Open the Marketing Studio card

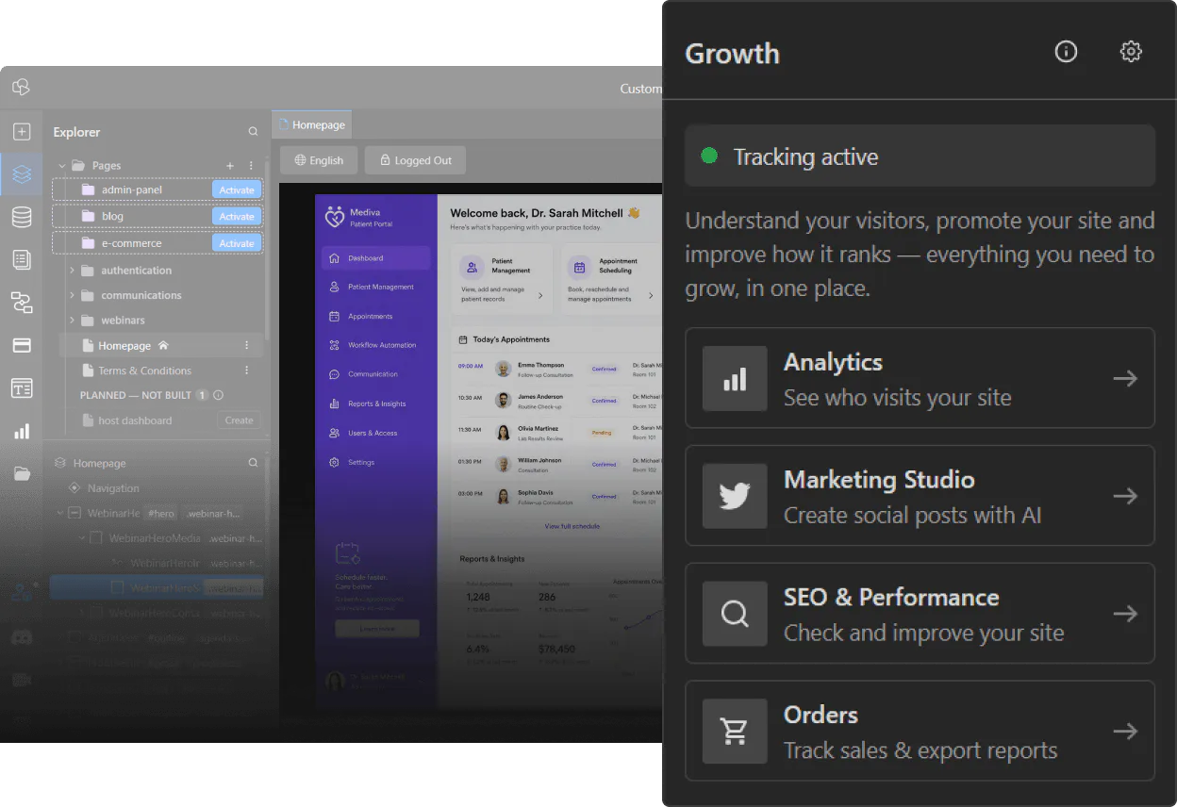coord(920,496)
